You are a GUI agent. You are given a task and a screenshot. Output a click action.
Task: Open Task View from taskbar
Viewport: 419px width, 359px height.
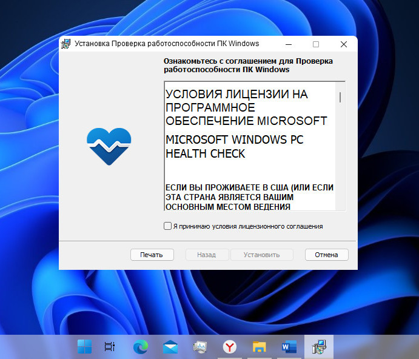109,347
